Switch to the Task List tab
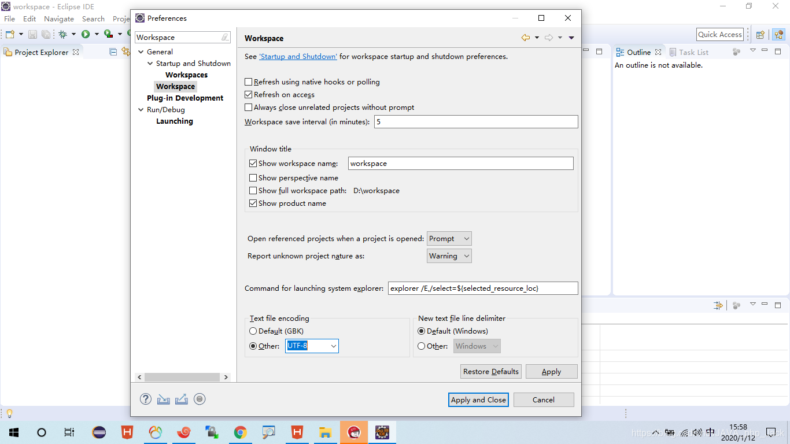 pos(689,52)
